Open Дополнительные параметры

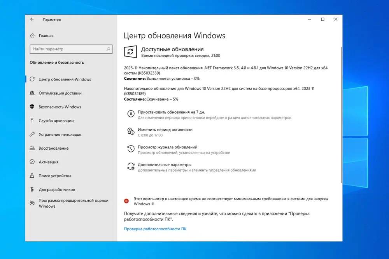point(165,164)
